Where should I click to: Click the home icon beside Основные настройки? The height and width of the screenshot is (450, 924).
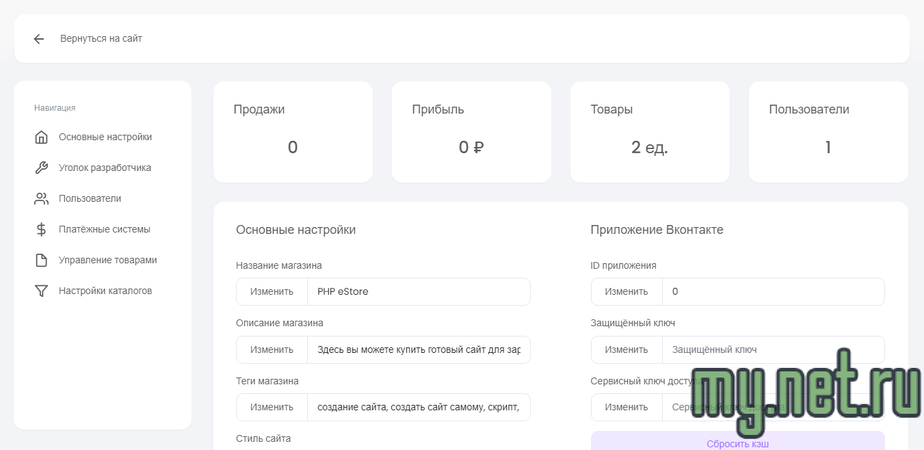click(x=42, y=137)
